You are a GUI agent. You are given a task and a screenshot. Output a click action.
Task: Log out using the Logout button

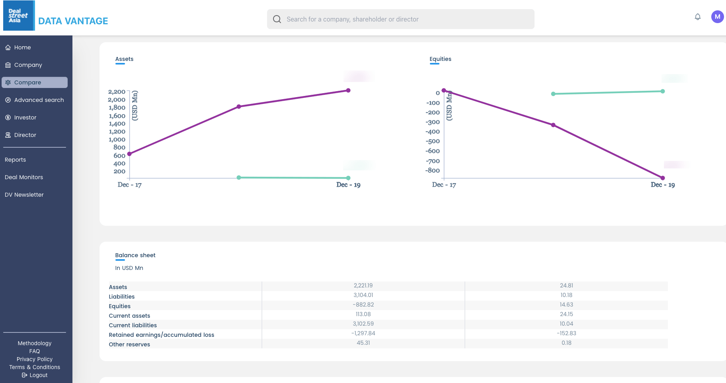(35, 375)
